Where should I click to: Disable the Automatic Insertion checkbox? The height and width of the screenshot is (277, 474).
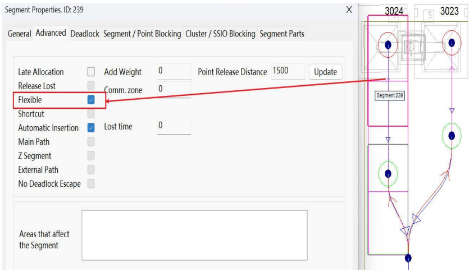(x=91, y=128)
